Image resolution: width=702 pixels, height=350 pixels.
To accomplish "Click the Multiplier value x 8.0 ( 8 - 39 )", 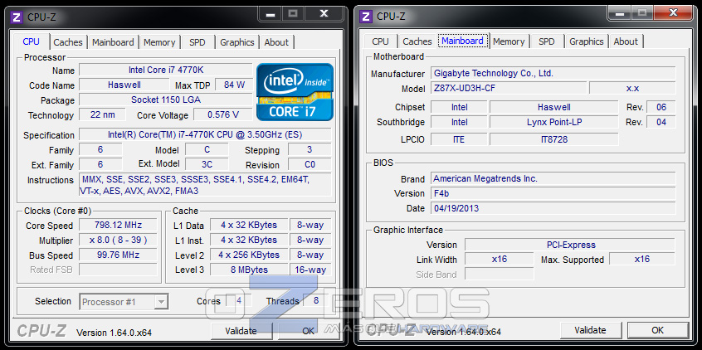I will [118, 240].
